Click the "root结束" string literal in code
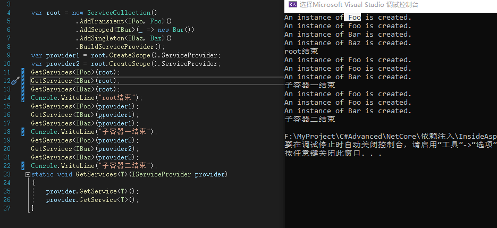497x228 pixels. coord(119,98)
